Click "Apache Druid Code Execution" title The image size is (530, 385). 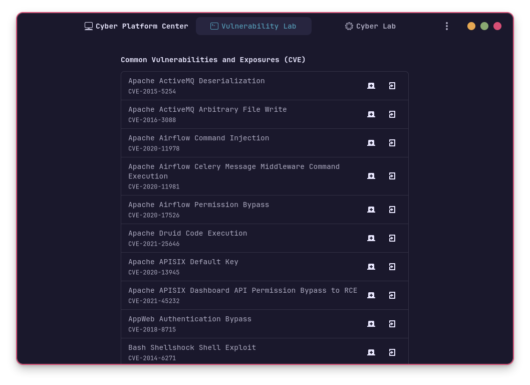(187, 233)
